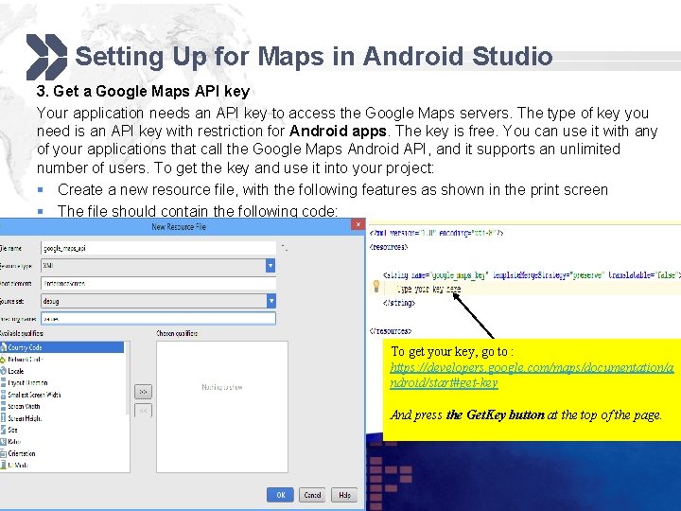Image resolution: width=681 pixels, height=511 pixels.
Task: Select Country Code in Available qualifiers
Action: 61,347
